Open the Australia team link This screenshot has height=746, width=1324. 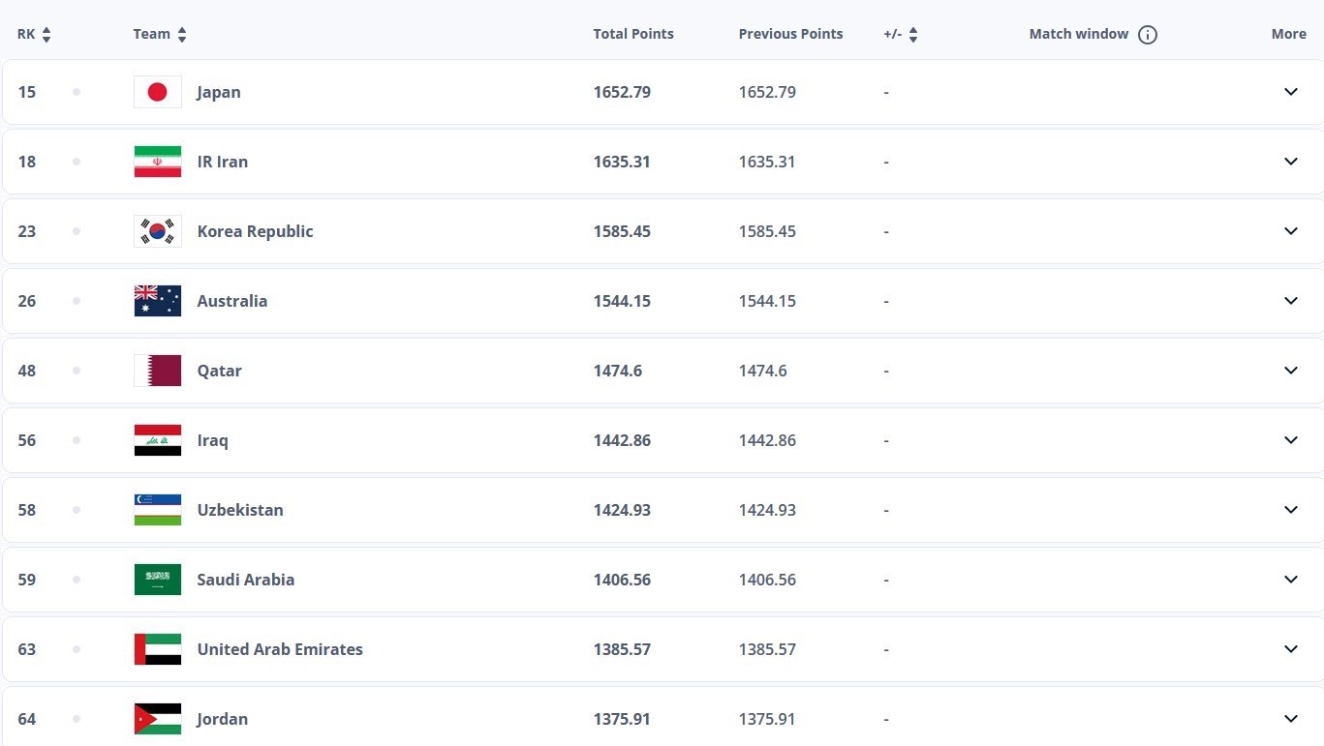tap(232, 301)
